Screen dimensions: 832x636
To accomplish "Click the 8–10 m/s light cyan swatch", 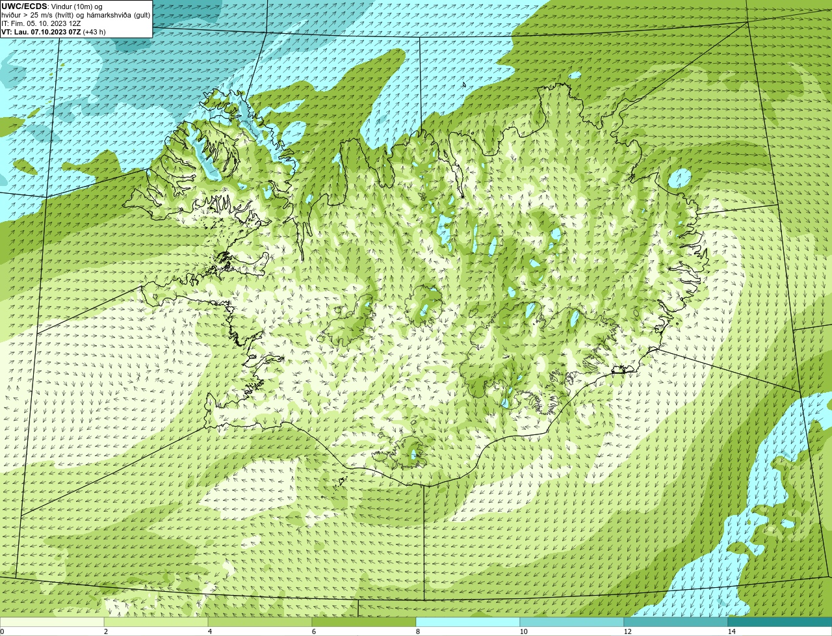I will pyautogui.click(x=468, y=622).
